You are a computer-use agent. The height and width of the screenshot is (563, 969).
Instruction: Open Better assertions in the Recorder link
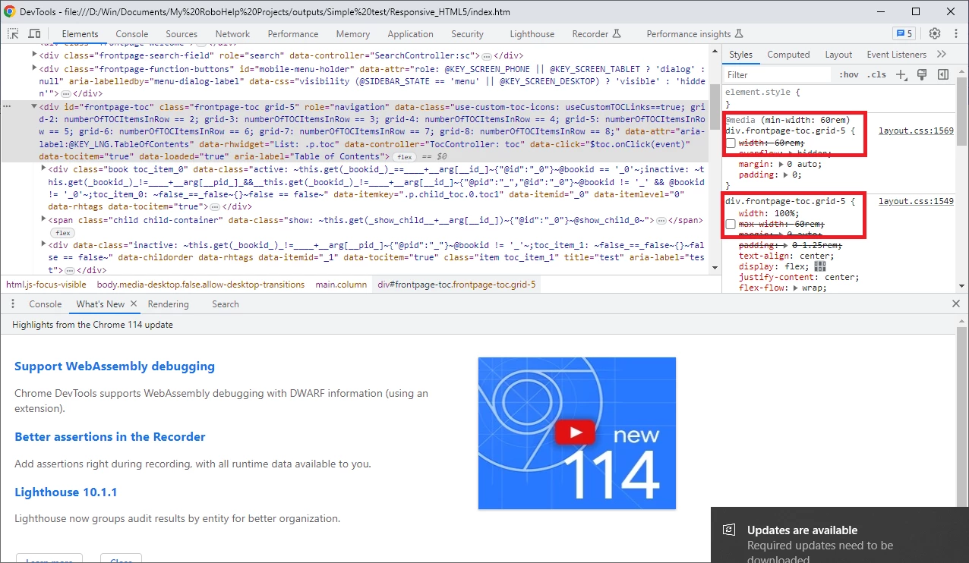pos(110,436)
